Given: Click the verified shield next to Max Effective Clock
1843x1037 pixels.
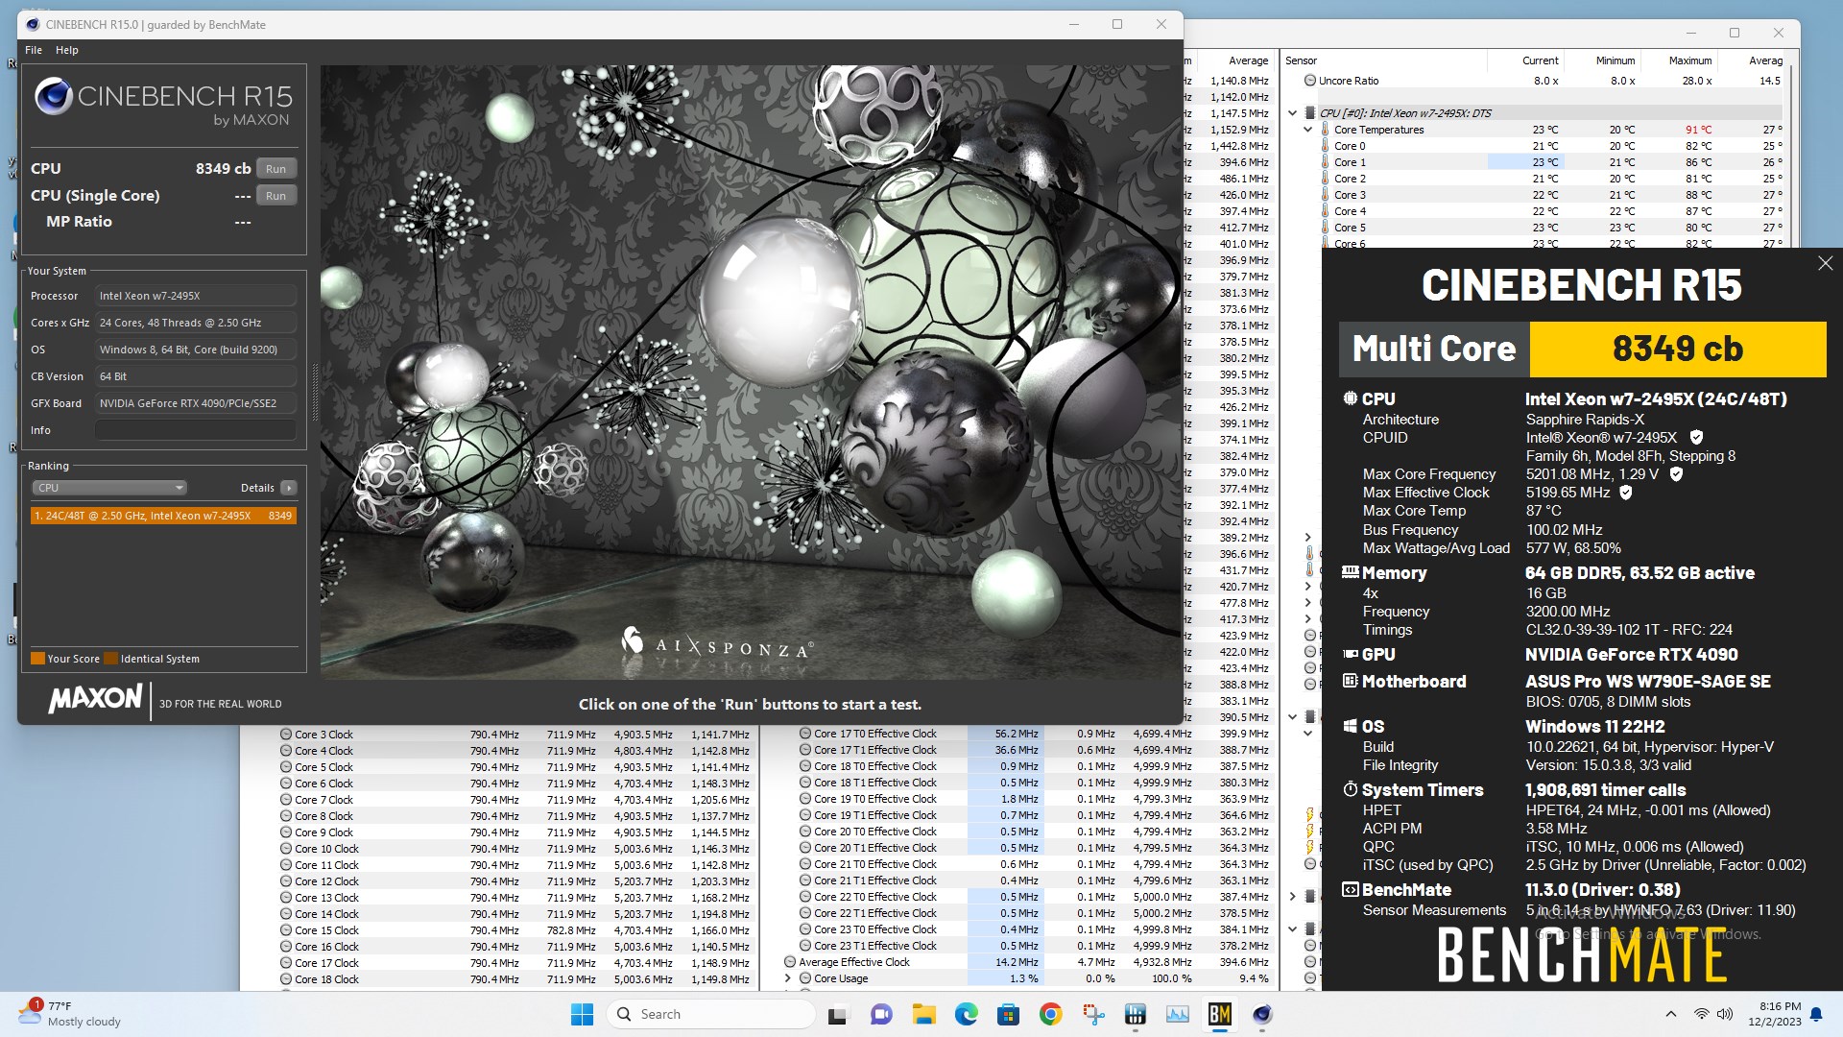Looking at the screenshot, I should tap(1626, 493).
